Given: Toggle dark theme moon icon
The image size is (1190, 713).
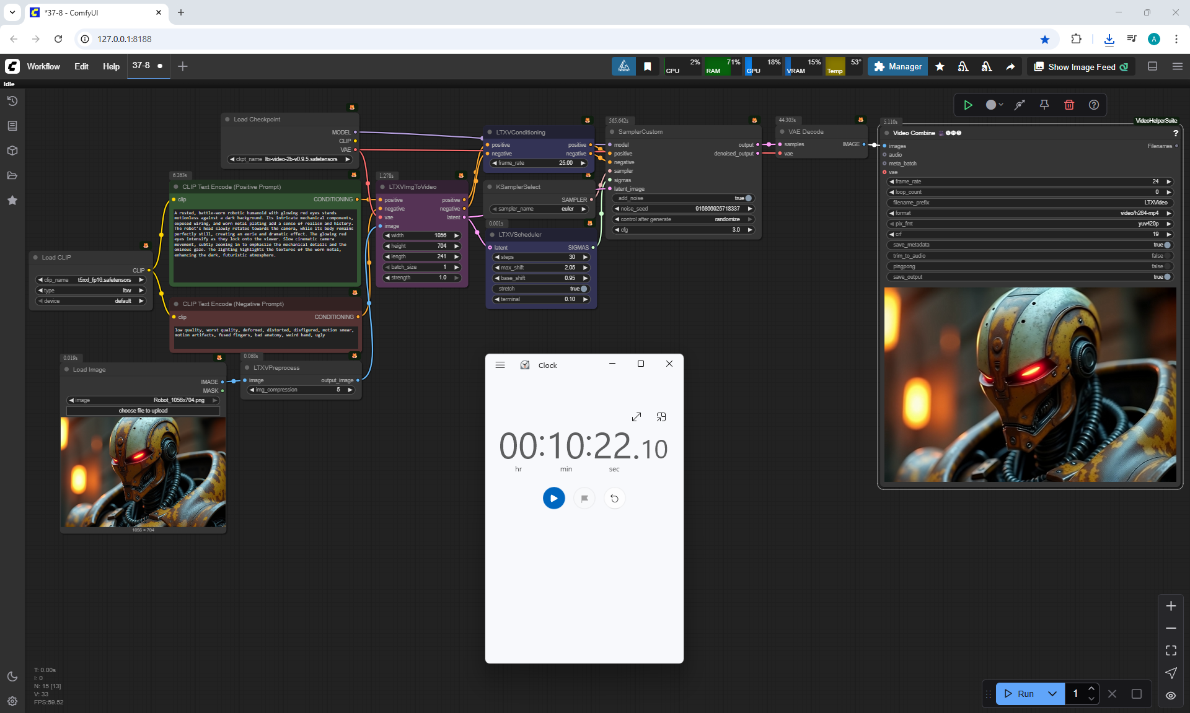Looking at the screenshot, I should point(12,676).
